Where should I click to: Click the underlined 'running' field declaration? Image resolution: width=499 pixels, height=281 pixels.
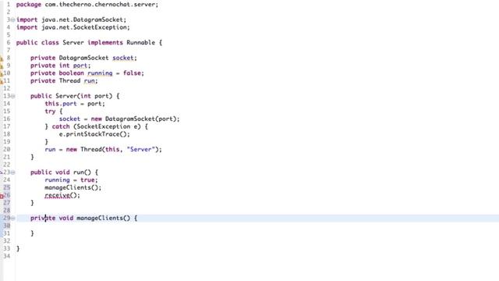tap(100, 73)
